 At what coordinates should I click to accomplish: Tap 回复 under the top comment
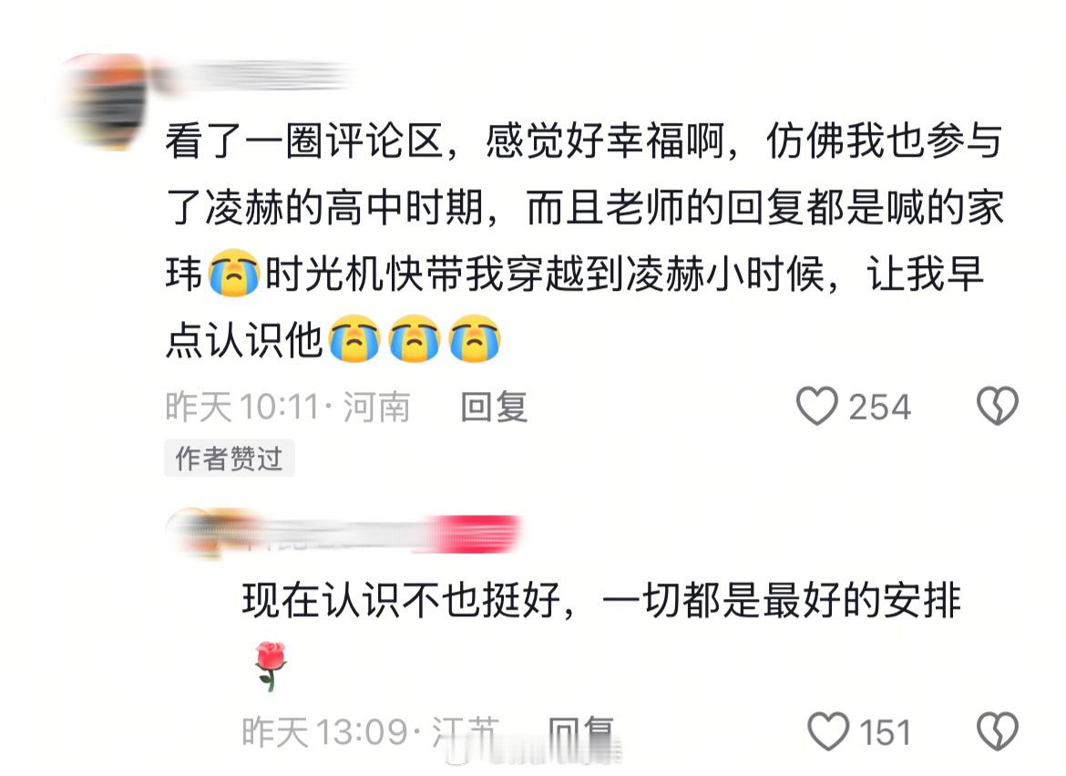click(x=494, y=407)
